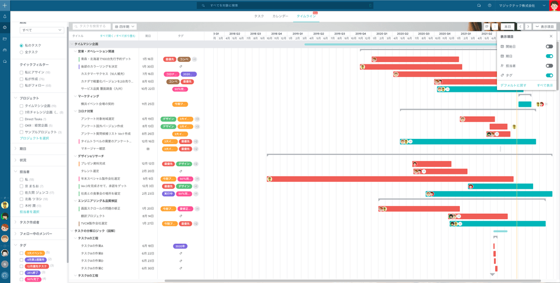The height and width of the screenshot is (283, 560).
Task: Select the 全タスク radio button
Action: pyautogui.click(x=22, y=52)
